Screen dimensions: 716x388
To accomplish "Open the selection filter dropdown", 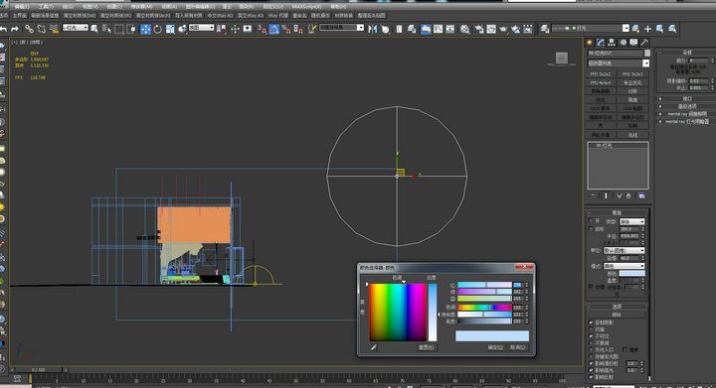I will pos(76,28).
